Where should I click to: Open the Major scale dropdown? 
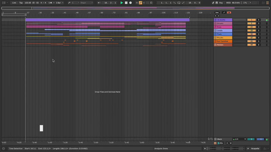pos(86,3)
